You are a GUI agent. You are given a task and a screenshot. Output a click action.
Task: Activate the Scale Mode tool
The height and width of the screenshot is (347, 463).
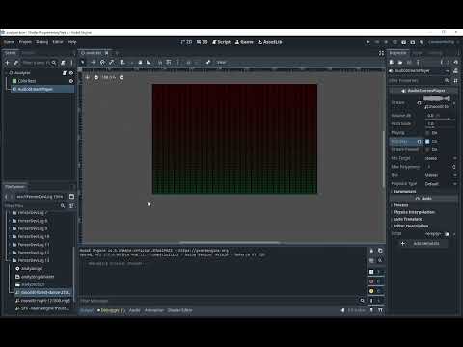pyautogui.click(x=111, y=62)
